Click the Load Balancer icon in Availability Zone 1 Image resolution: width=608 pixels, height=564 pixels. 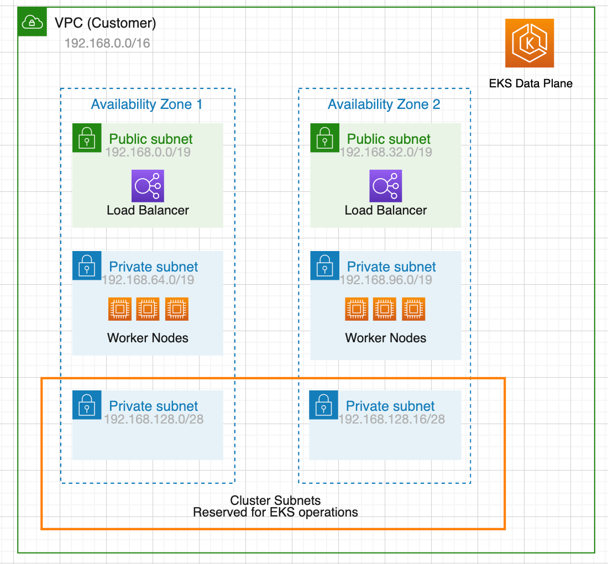click(148, 186)
